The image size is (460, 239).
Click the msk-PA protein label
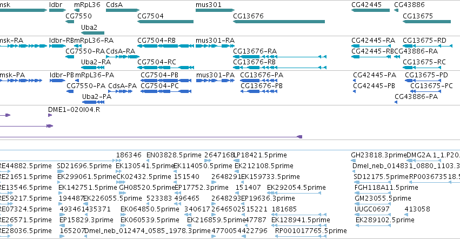click(x=12, y=75)
